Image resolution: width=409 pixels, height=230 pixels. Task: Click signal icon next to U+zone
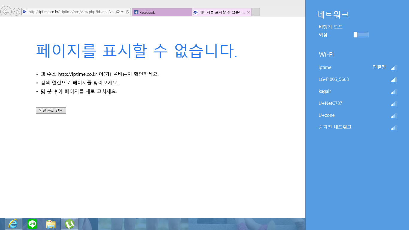(393, 115)
